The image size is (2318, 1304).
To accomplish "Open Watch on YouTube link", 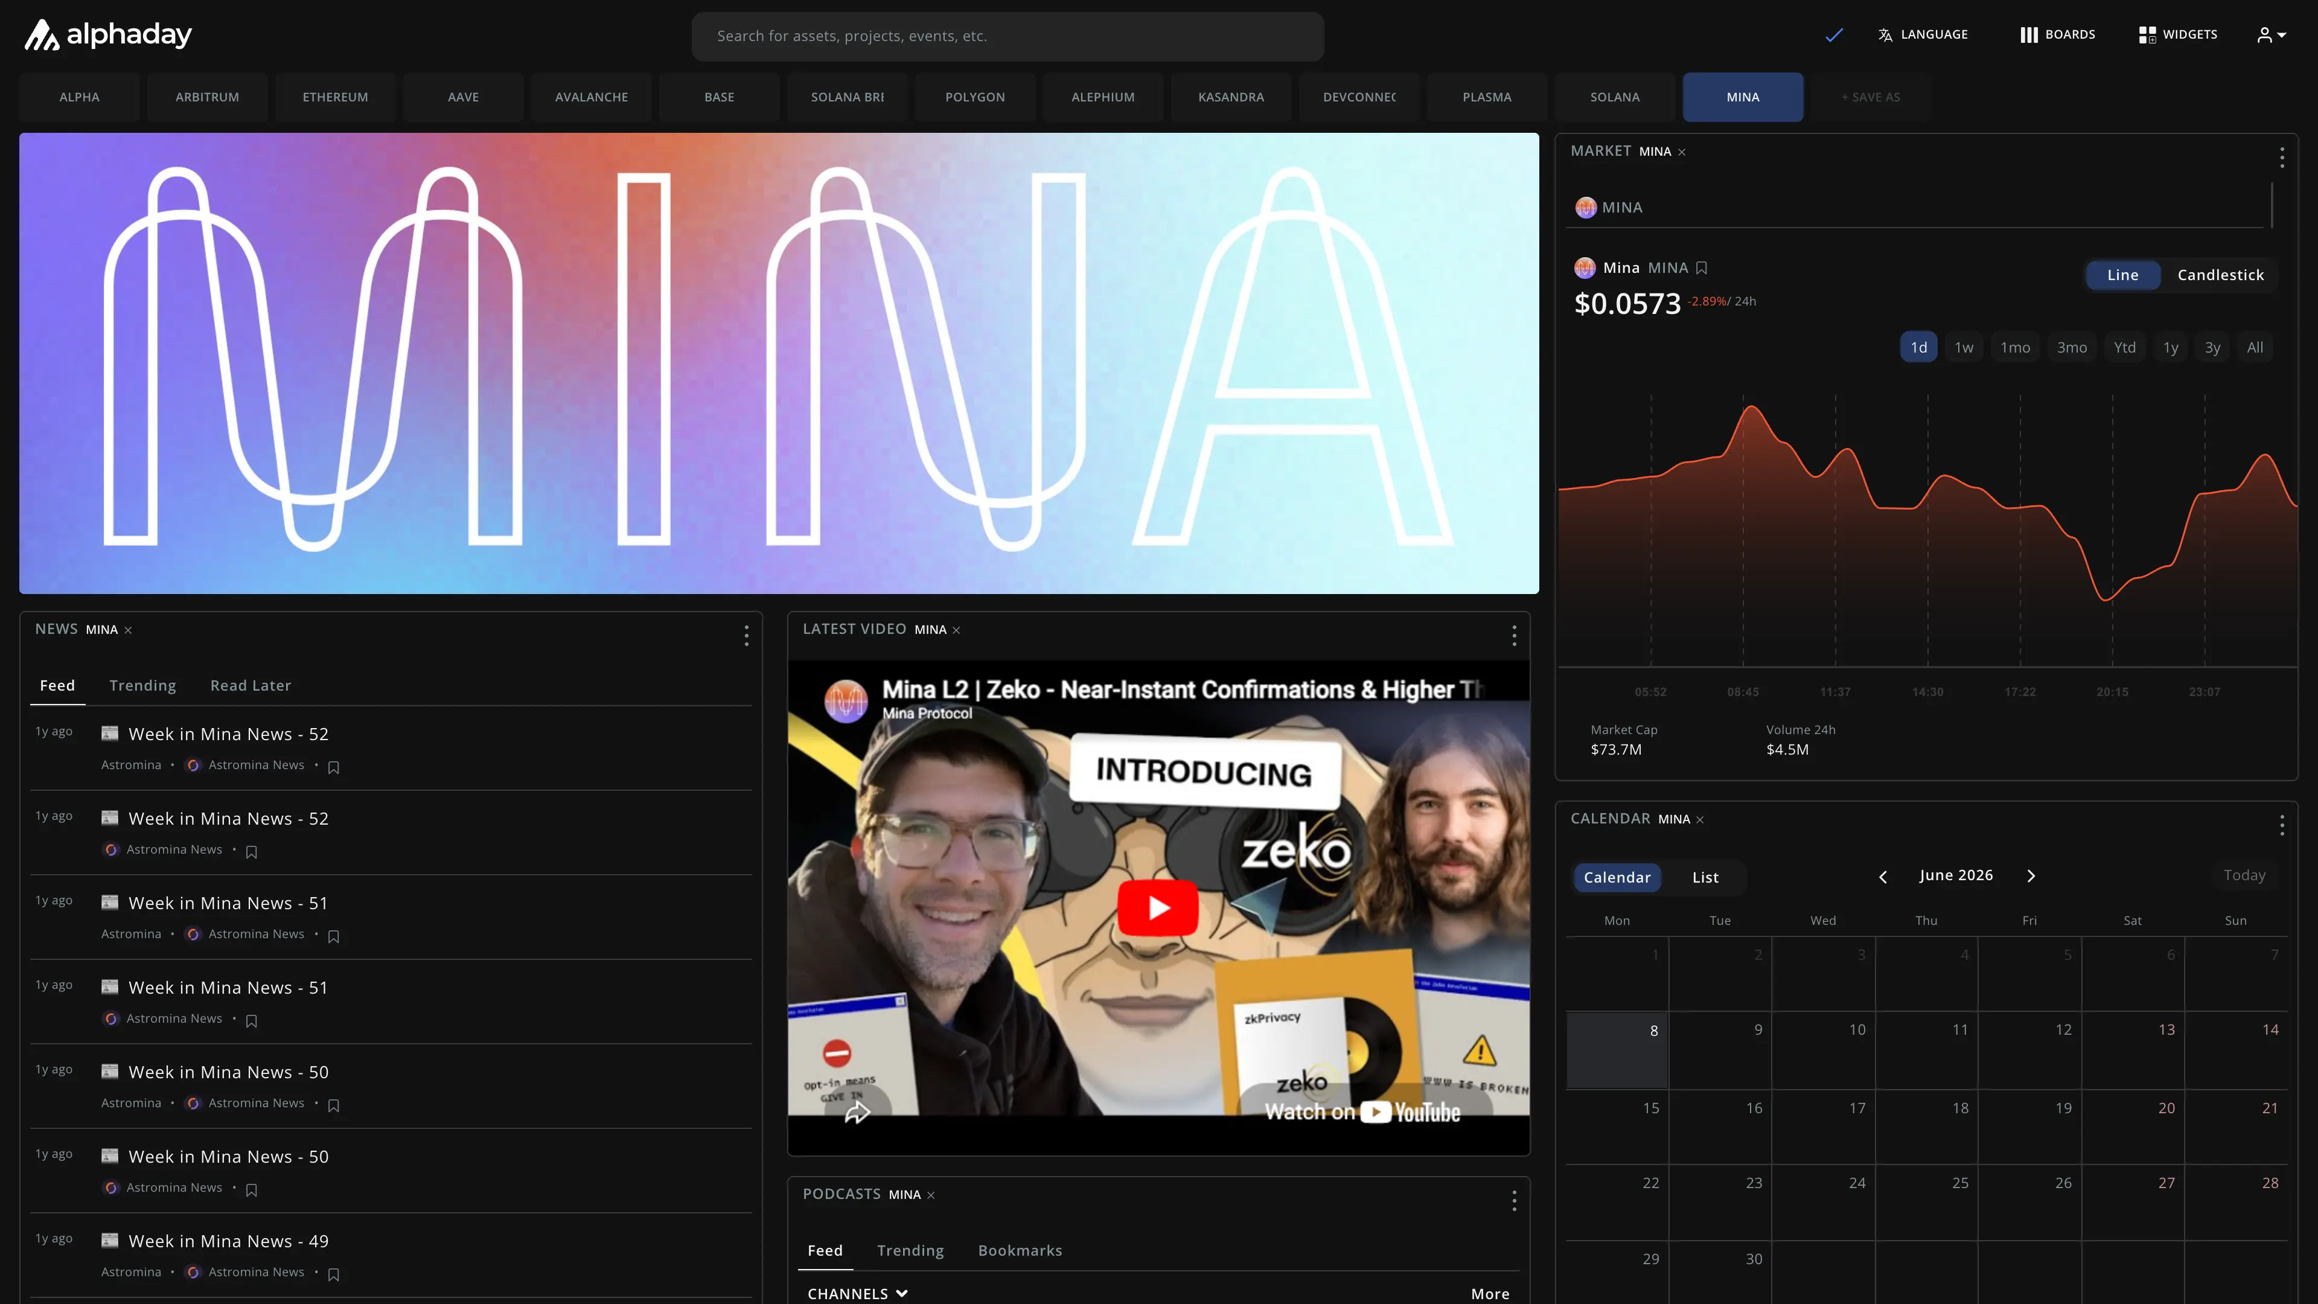I will [x=1362, y=1112].
